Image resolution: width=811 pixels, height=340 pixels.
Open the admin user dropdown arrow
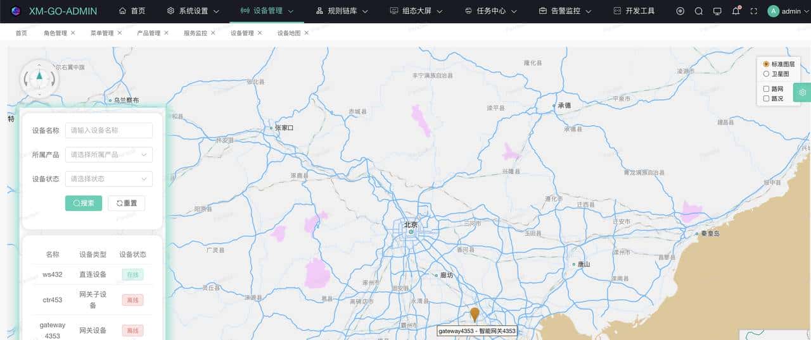click(x=806, y=11)
